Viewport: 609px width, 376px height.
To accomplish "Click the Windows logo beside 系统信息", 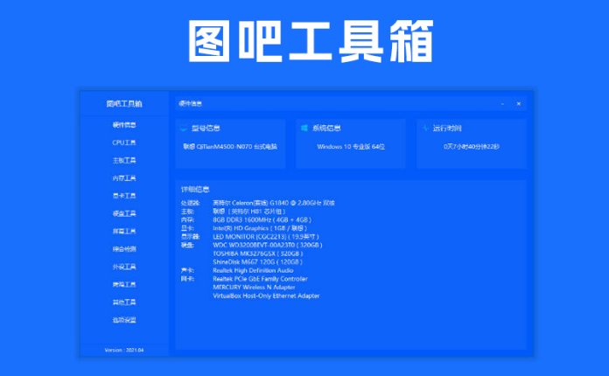I will (x=304, y=128).
